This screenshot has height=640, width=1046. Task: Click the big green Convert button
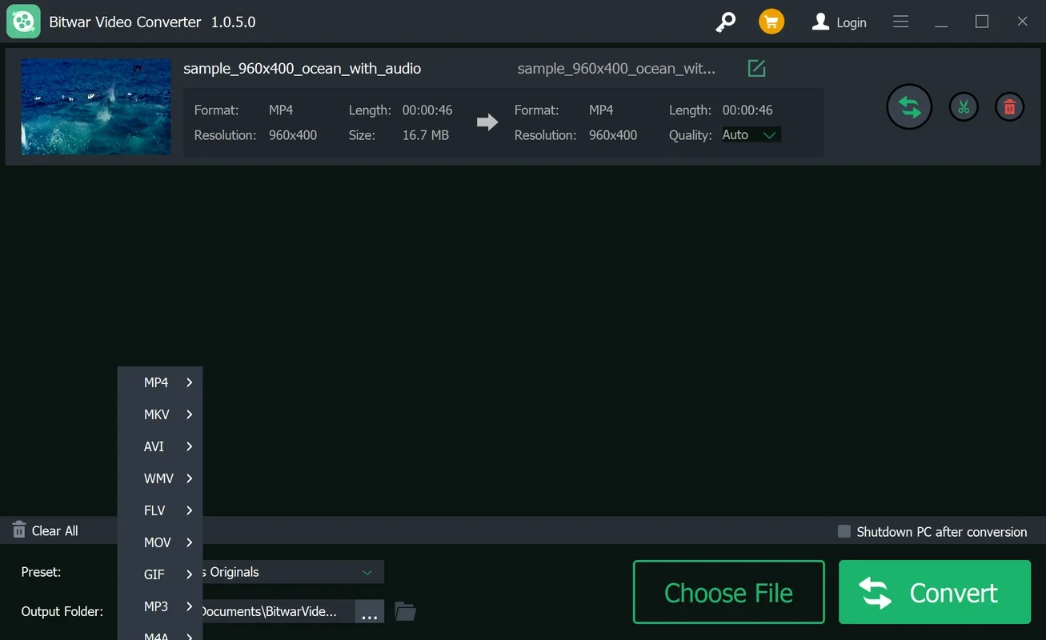click(935, 592)
